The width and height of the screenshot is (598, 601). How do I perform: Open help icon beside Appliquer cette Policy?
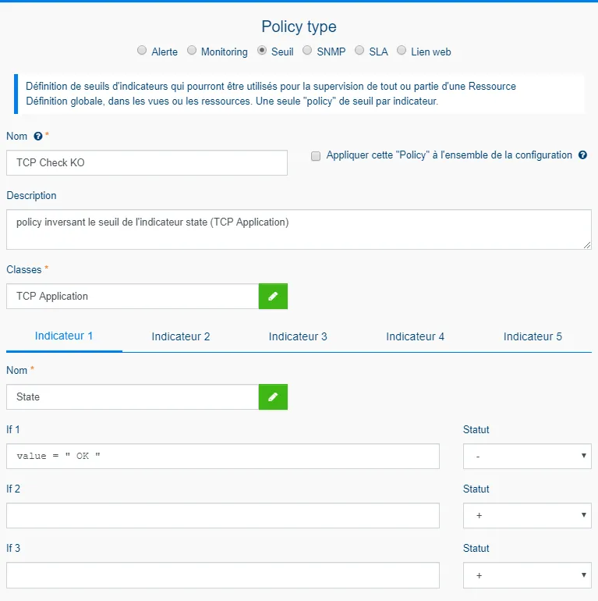pyautogui.click(x=582, y=155)
